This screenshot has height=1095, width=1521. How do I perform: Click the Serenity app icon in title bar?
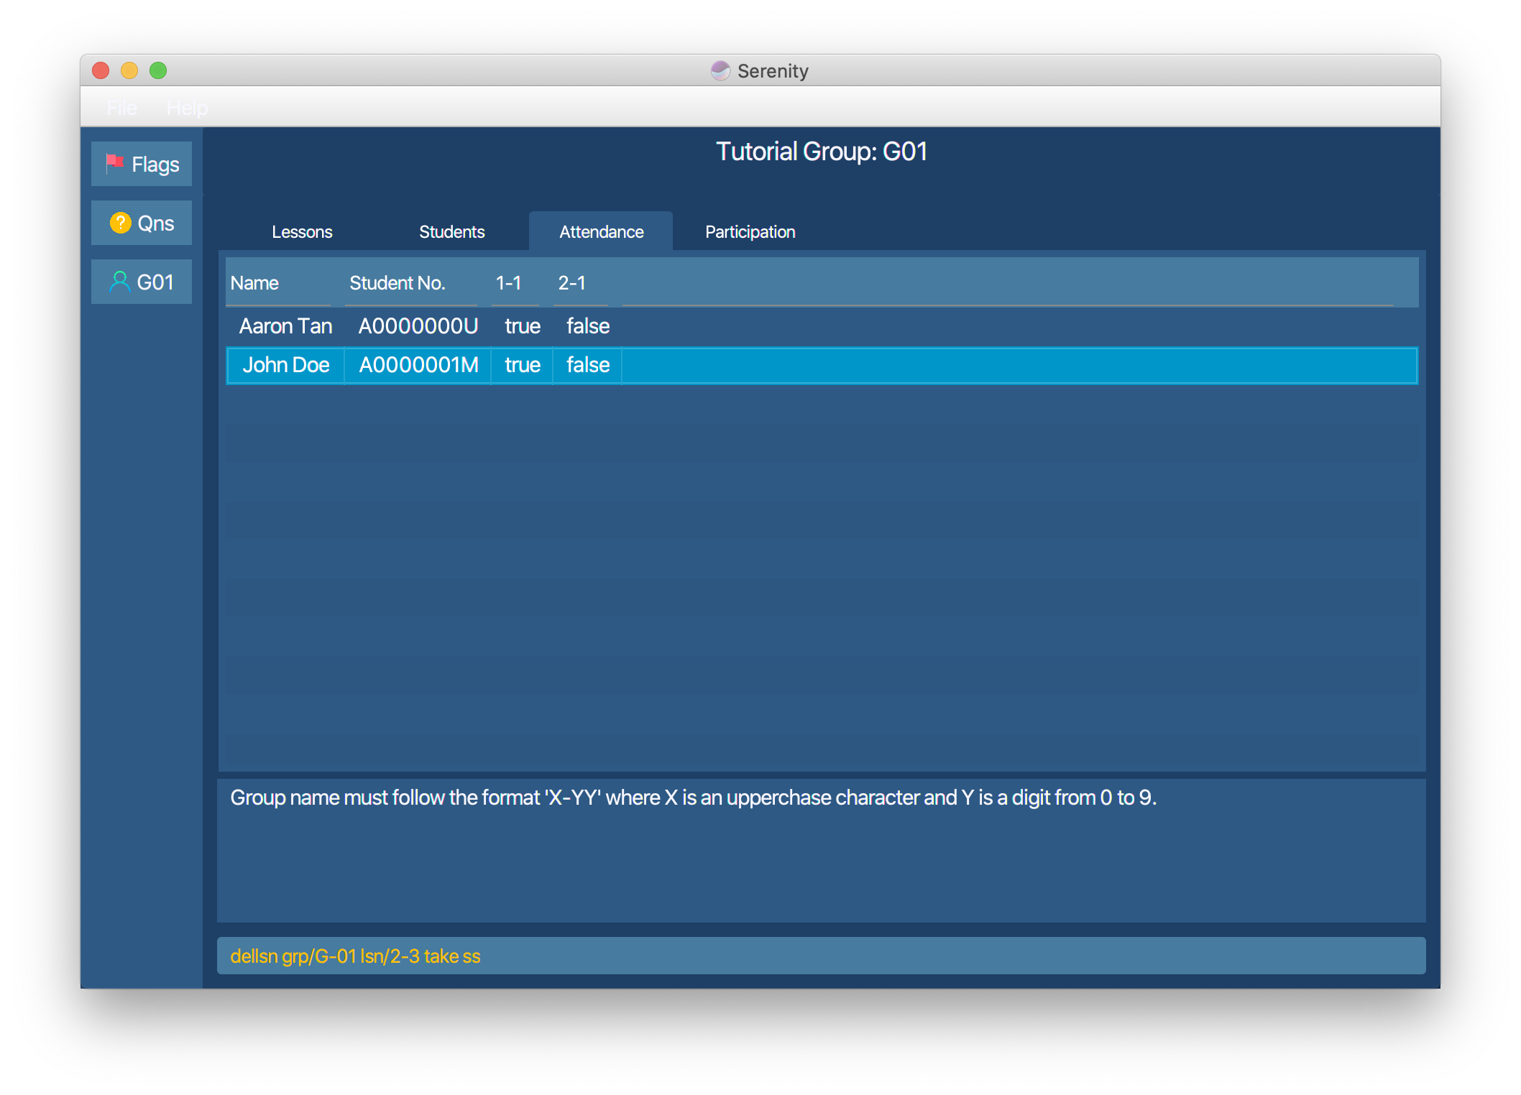[720, 70]
